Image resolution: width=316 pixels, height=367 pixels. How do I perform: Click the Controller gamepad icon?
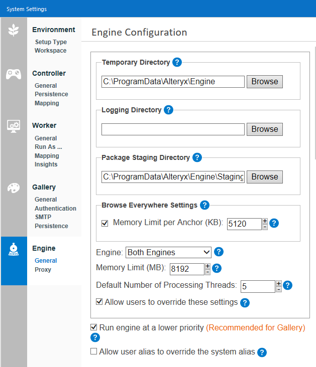14,74
